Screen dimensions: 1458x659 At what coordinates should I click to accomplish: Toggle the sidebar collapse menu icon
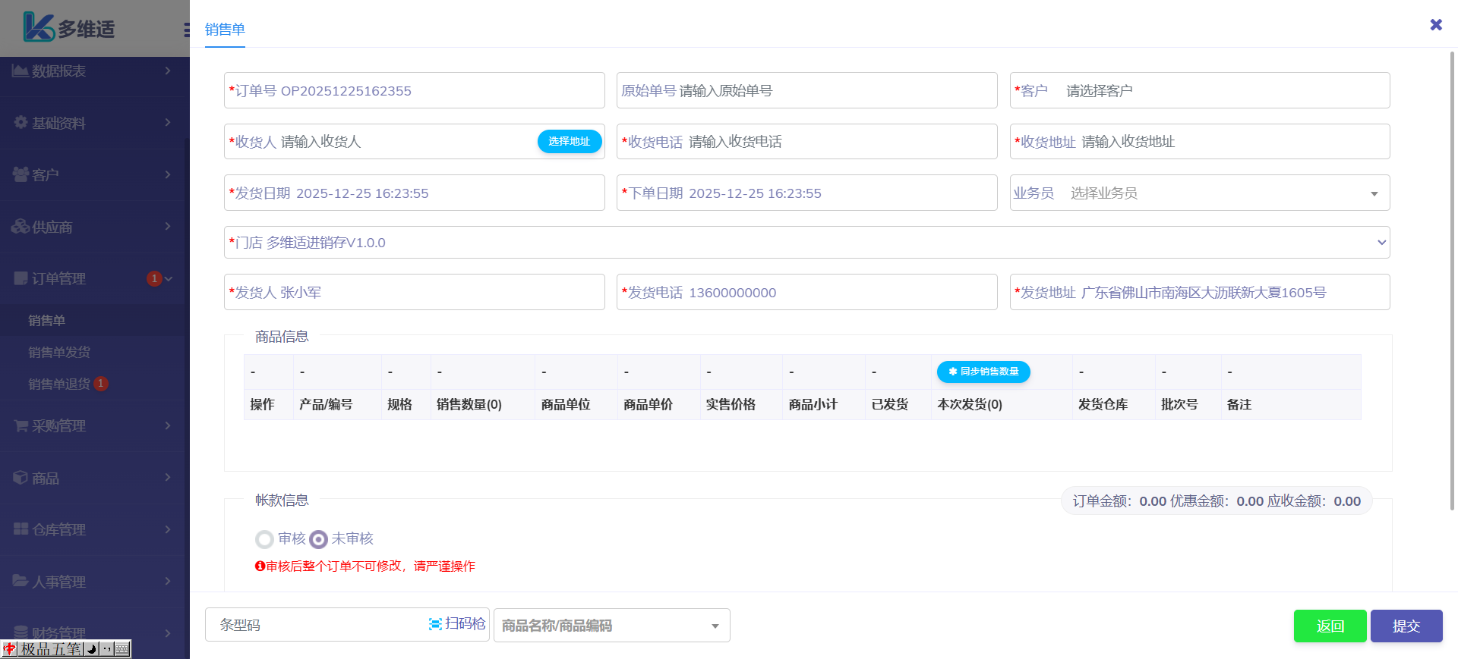click(x=186, y=30)
